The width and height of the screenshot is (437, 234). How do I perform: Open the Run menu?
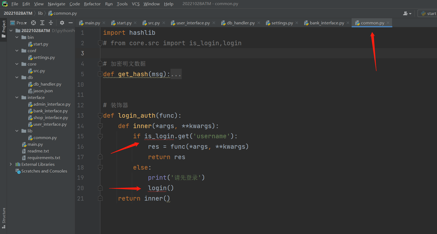pos(109,4)
